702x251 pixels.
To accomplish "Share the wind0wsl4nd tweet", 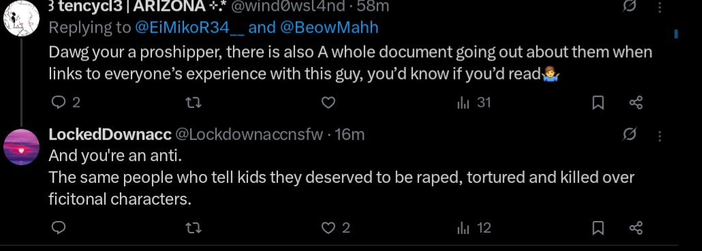I will tap(636, 103).
